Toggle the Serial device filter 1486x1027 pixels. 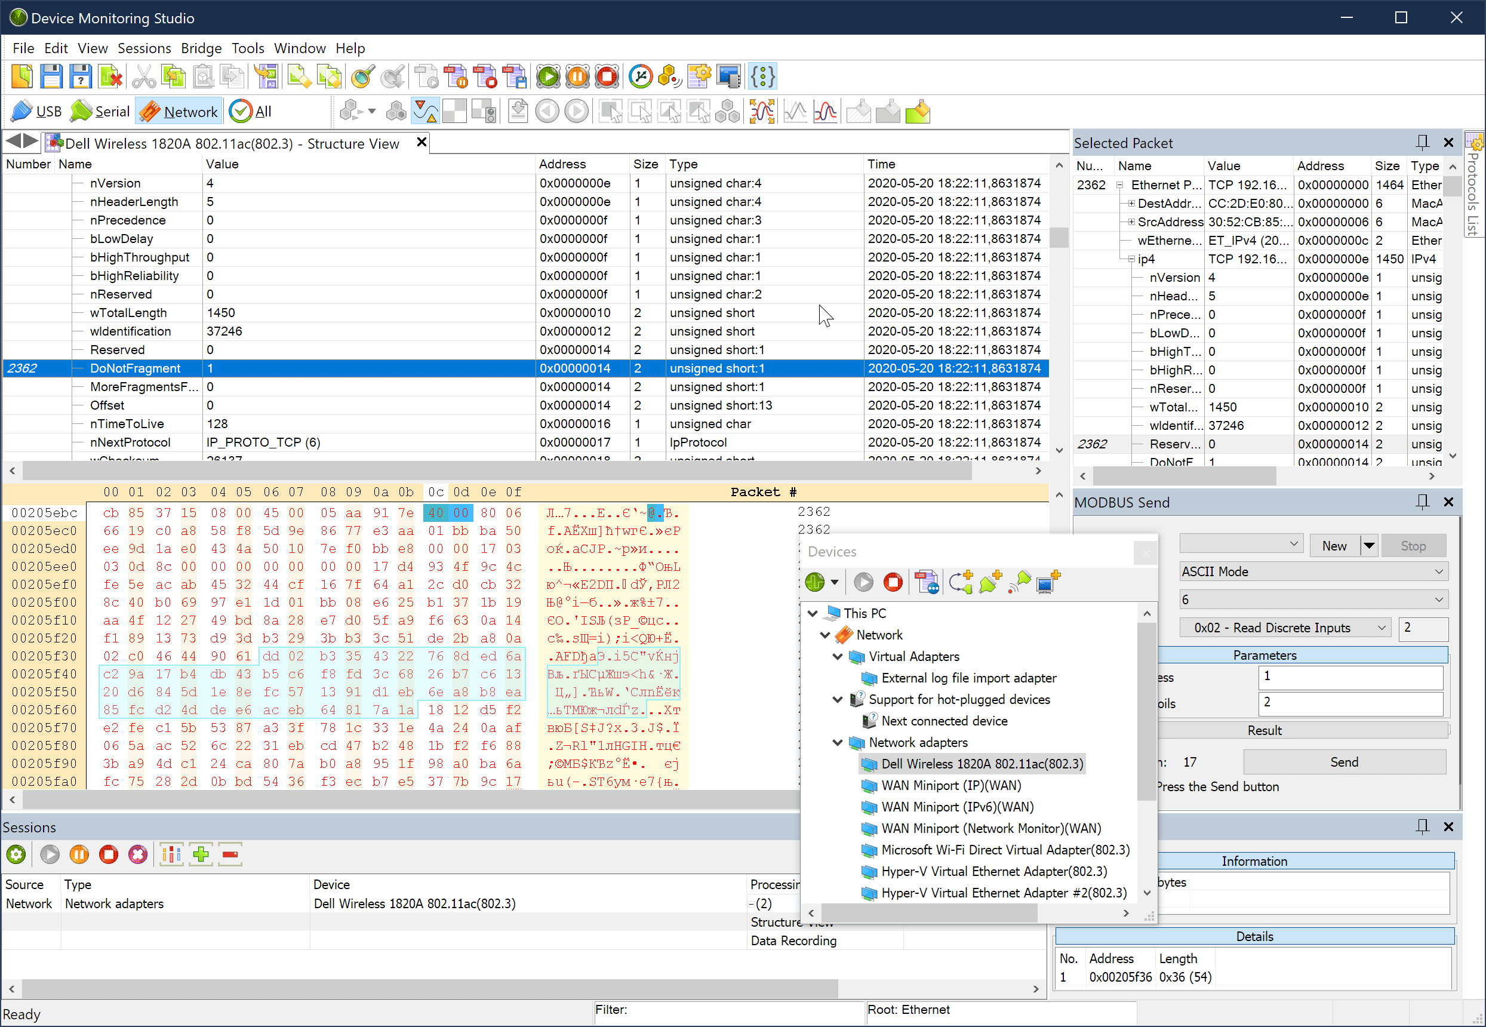click(100, 112)
